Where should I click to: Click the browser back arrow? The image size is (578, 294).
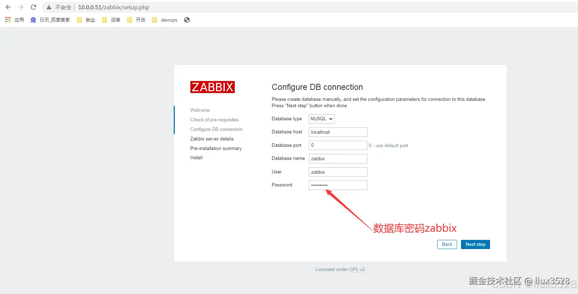8,7
